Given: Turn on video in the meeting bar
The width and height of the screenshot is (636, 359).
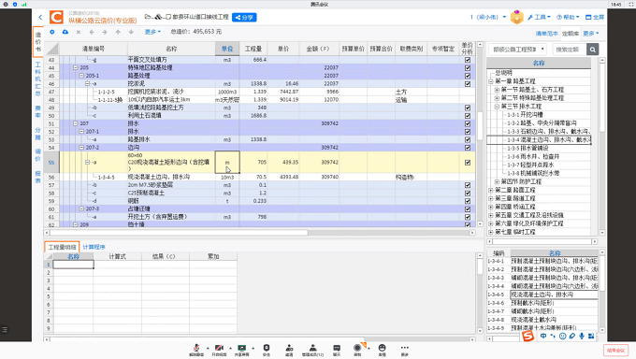Looking at the screenshot, I should pos(219,350).
